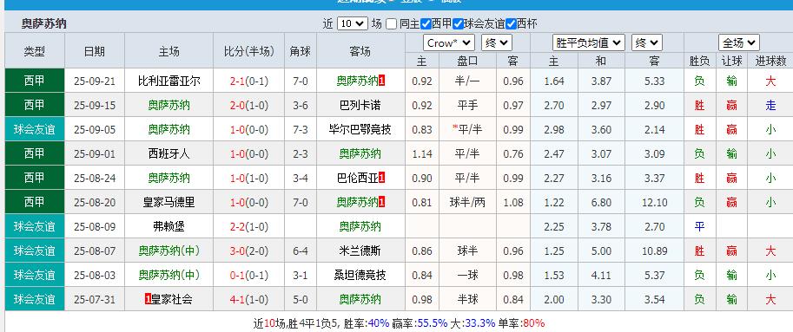Click the 2-1(0-1) score on 25-09-21

point(248,81)
